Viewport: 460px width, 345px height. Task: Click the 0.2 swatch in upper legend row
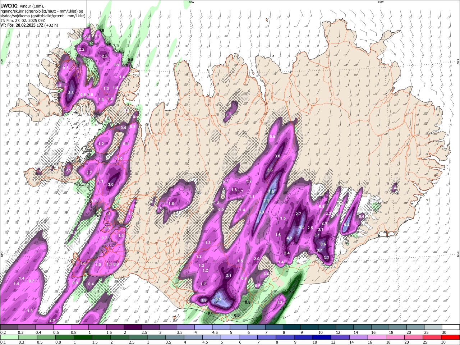pyautogui.click(x=9, y=327)
